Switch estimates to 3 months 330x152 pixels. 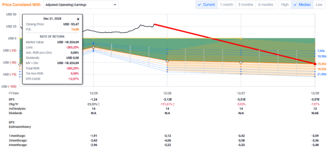245,5
